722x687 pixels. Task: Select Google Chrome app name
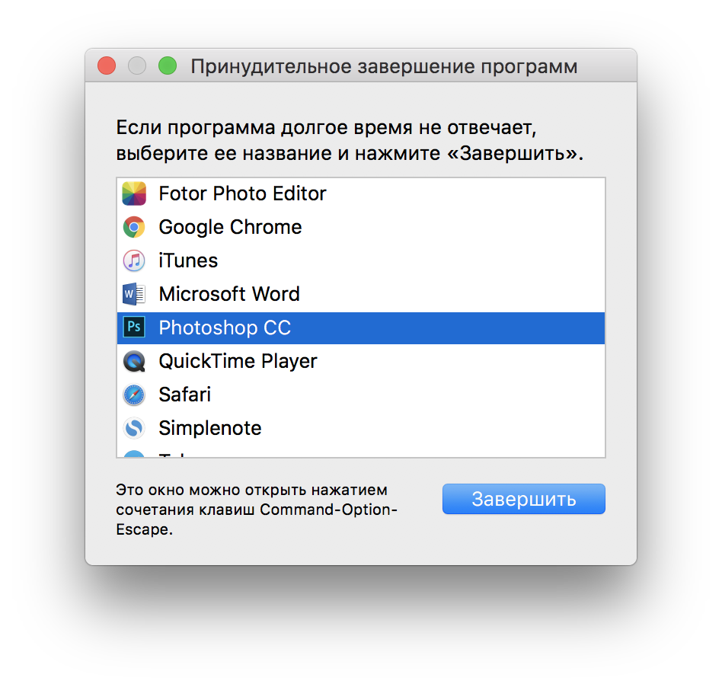click(230, 227)
